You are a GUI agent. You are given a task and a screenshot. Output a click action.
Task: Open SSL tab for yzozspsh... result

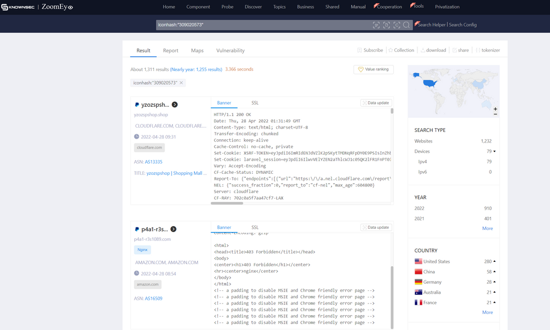coord(255,103)
